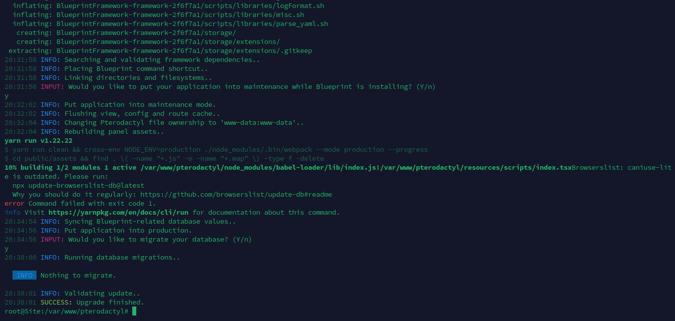This screenshot has height=321, width=675.
Task: Click the 10% building modules progress text
Action: (288, 167)
